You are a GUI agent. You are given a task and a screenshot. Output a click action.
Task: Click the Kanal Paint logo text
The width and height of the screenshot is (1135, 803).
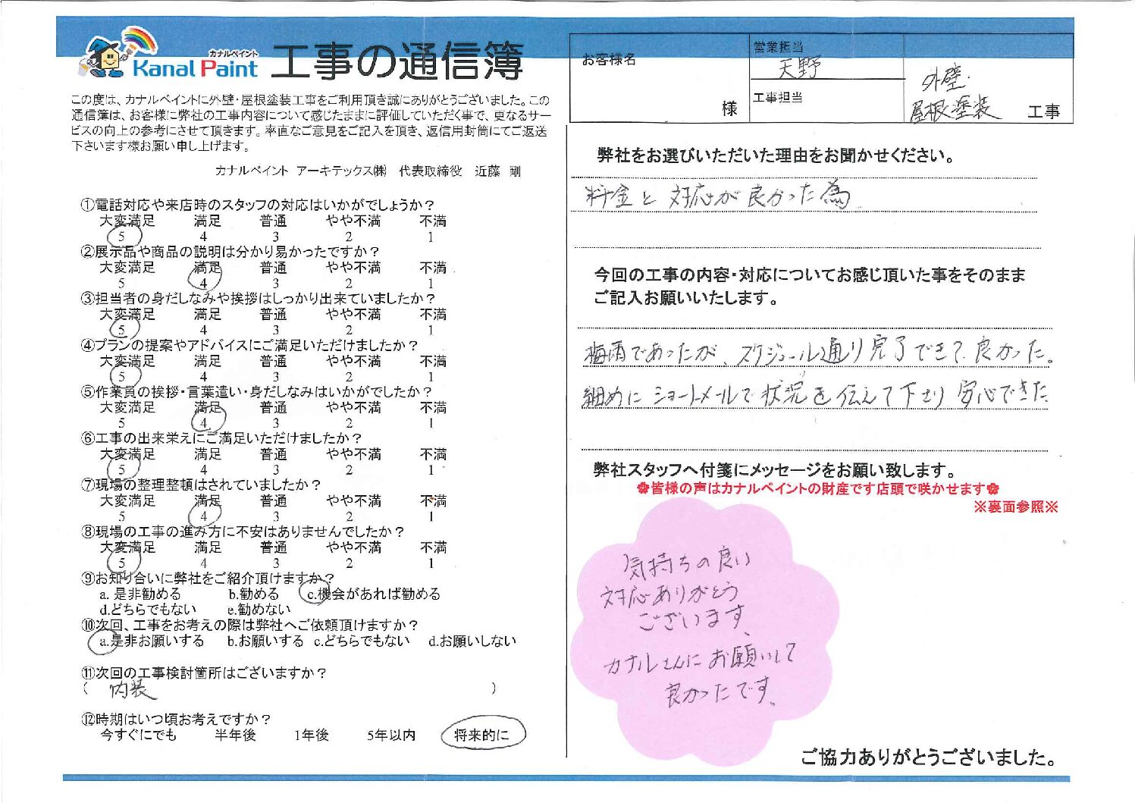pyautogui.click(x=196, y=67)
